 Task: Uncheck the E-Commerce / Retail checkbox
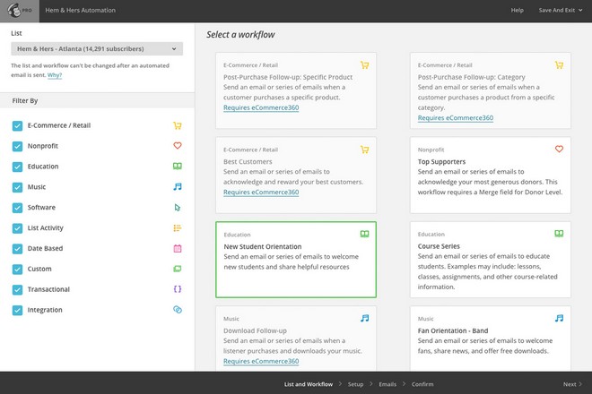tap(17, 125)
